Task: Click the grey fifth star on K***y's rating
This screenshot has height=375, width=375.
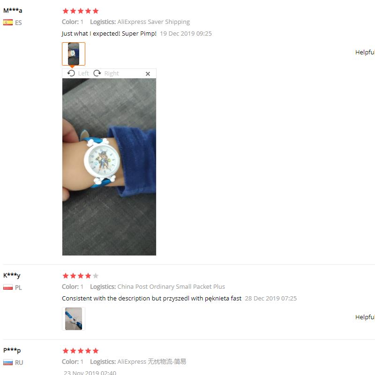Action: 96,276
